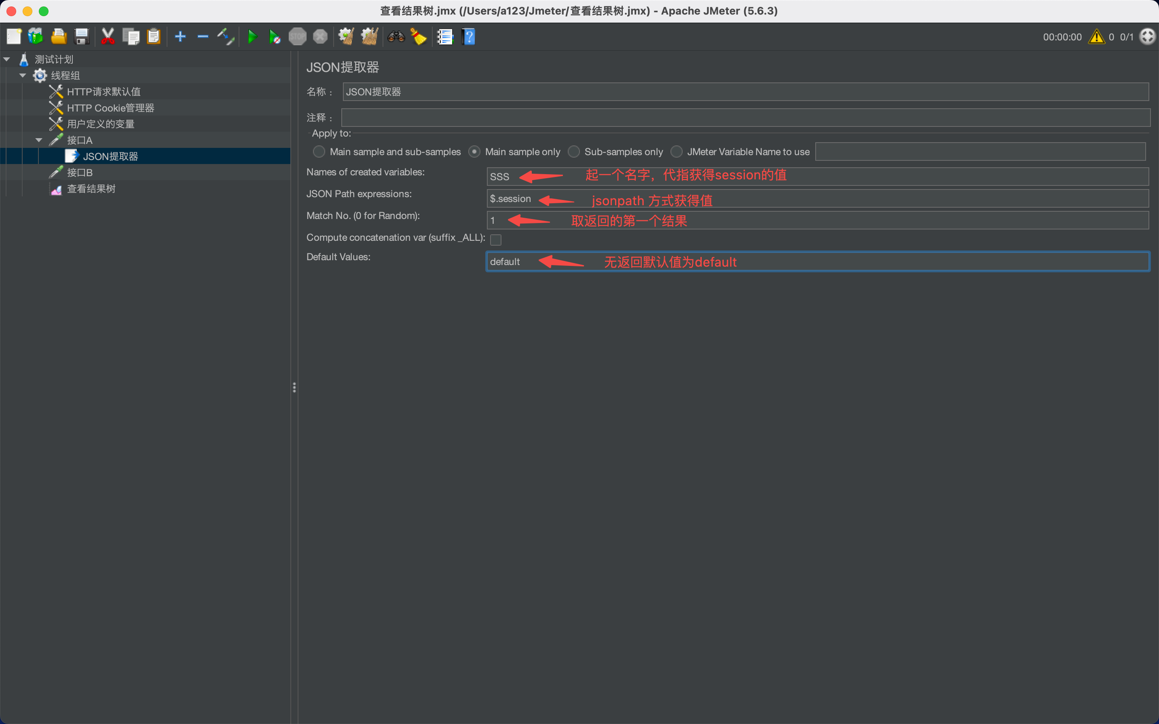Open the Function Helper list icon
Image resolution: width=1159 pixels, height=724 pixels.
pos(445,36)
